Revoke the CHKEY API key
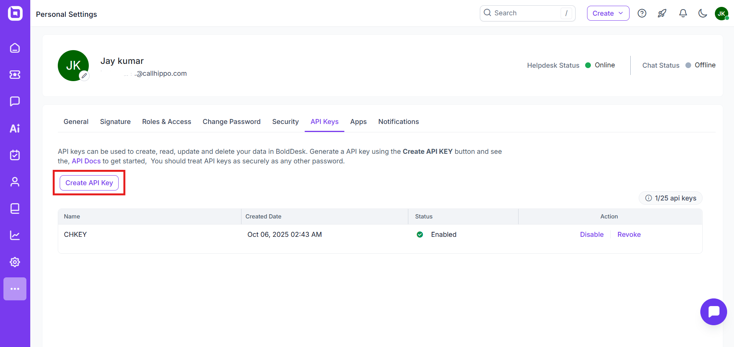The width and height of the screenshot is (734, 347). coord(629,235)
